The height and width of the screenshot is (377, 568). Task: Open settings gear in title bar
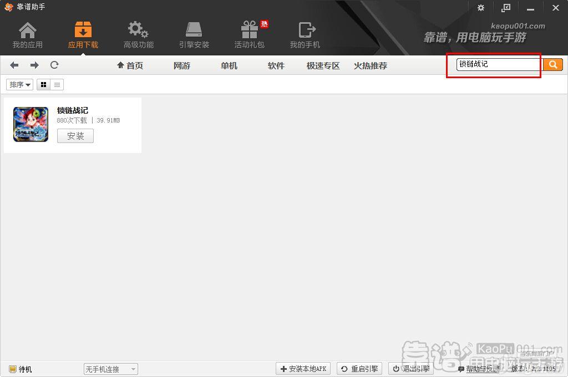coord(481,8)
